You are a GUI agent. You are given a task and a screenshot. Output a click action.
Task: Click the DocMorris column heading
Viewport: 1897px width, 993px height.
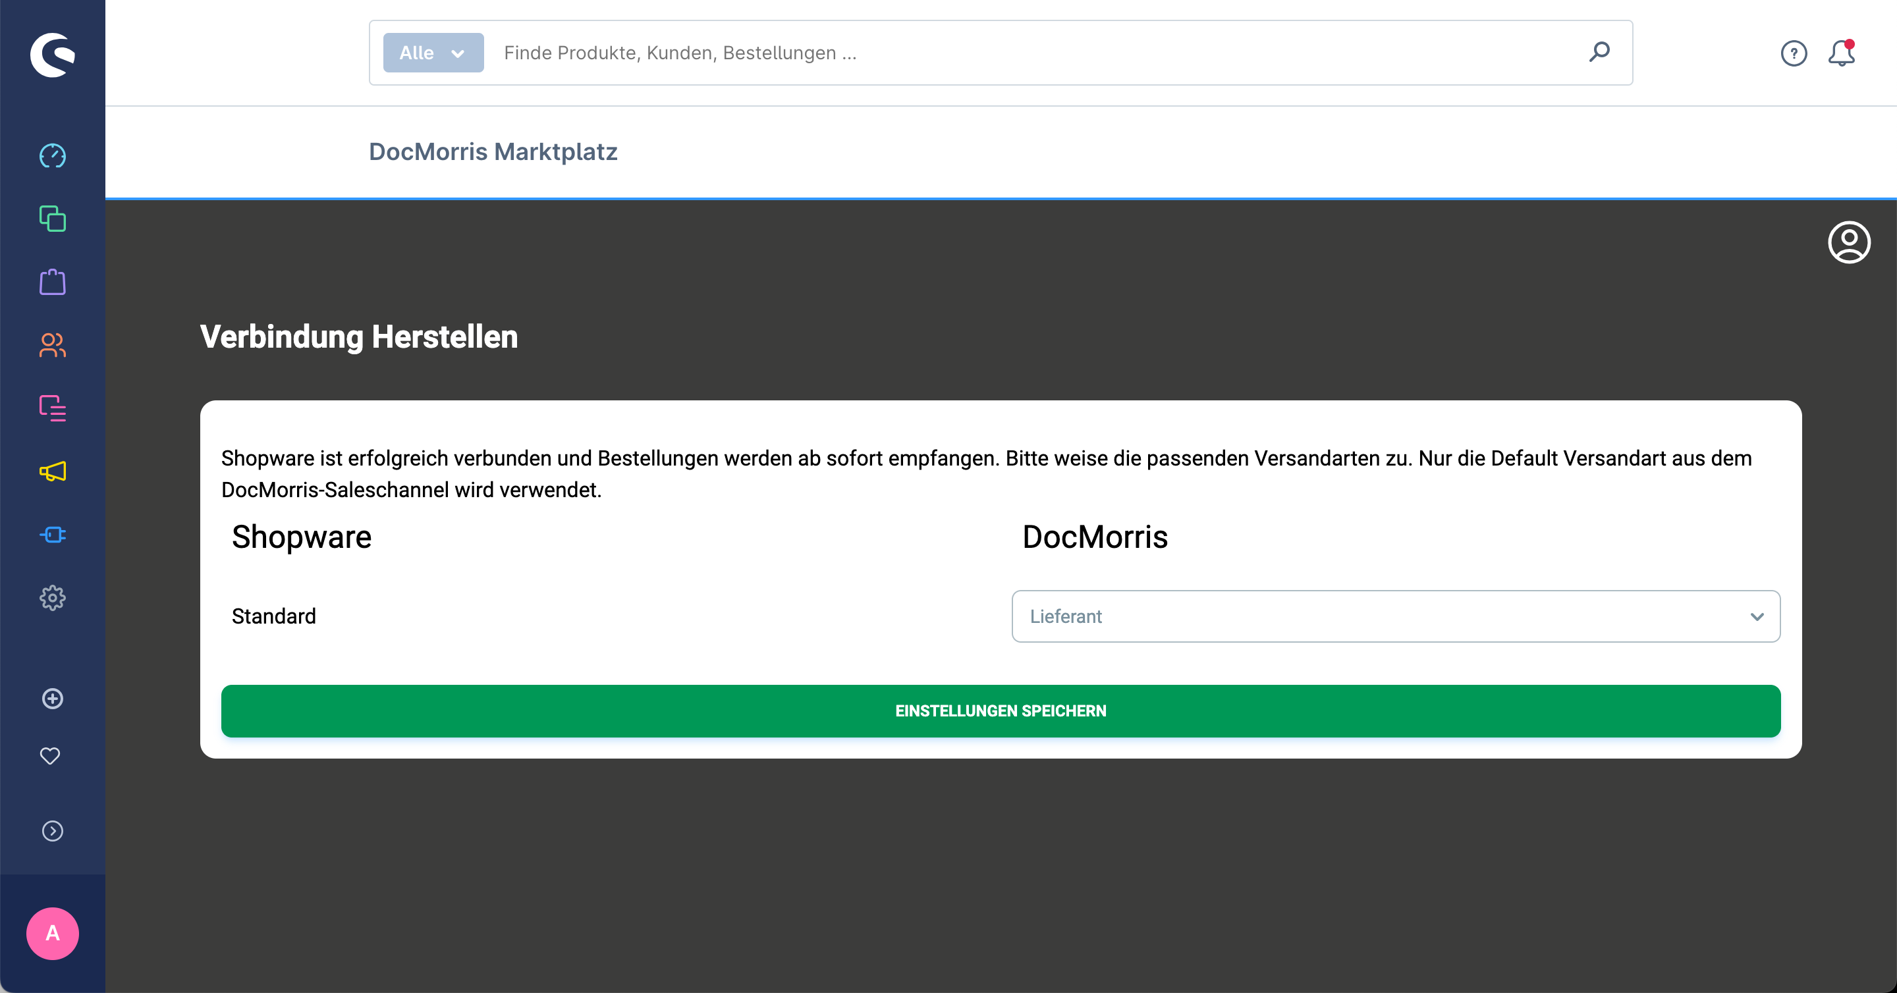point(1094,537)
